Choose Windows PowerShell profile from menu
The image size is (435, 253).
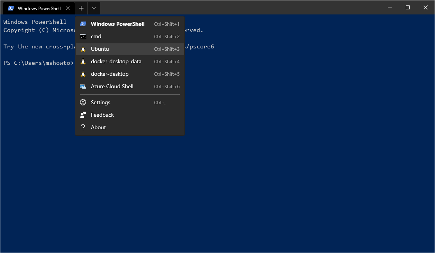coord(130,24)
